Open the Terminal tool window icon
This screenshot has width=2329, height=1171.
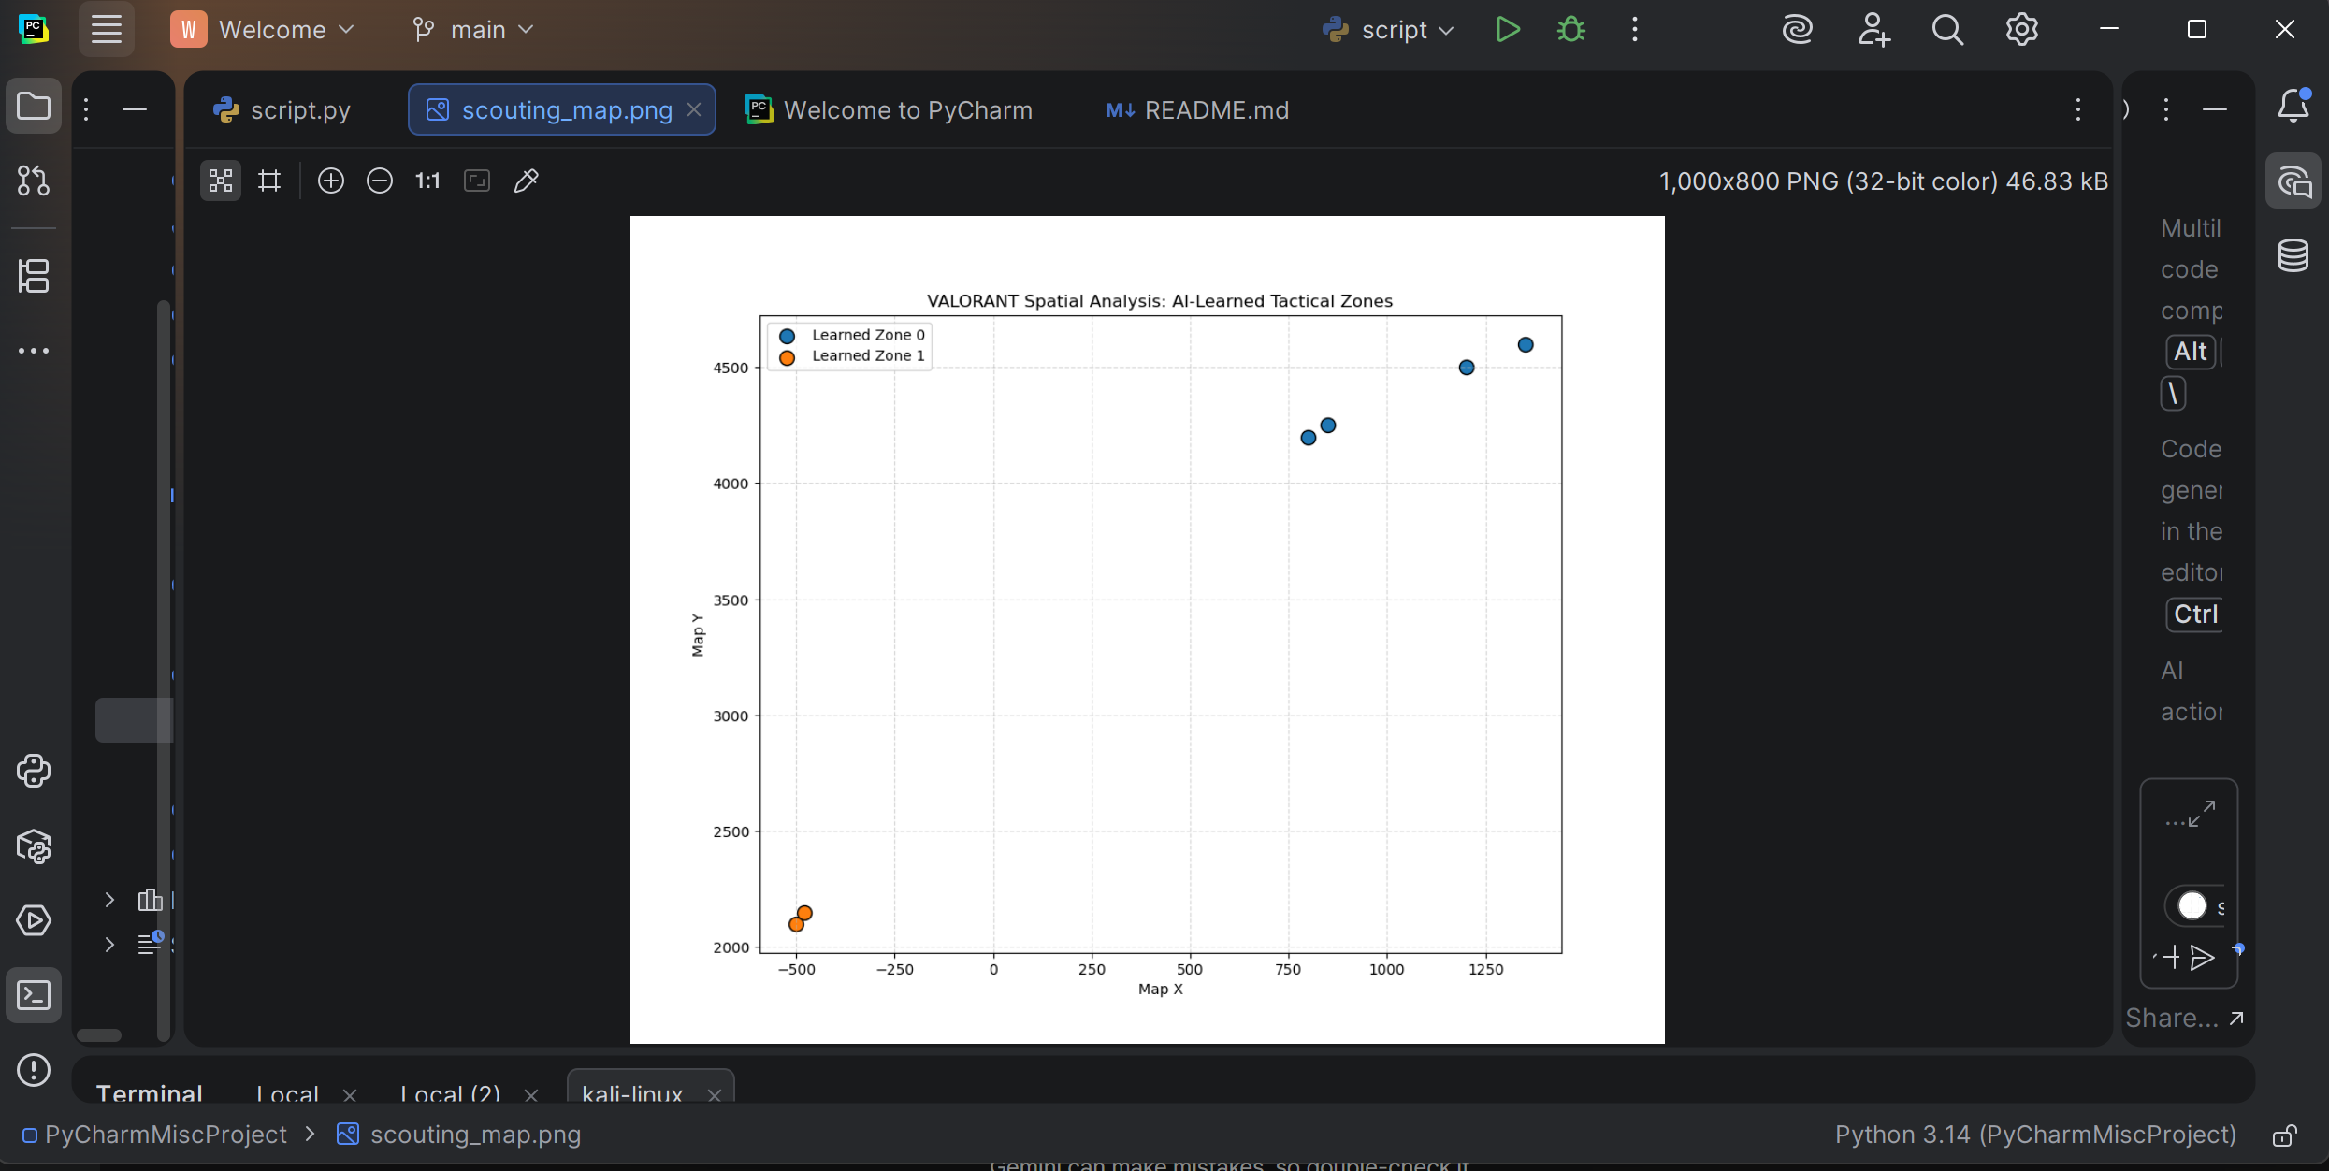click(34, 995)
